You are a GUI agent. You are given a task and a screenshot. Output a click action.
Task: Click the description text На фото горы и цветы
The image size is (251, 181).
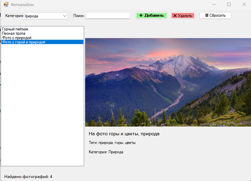pos(124,134)
